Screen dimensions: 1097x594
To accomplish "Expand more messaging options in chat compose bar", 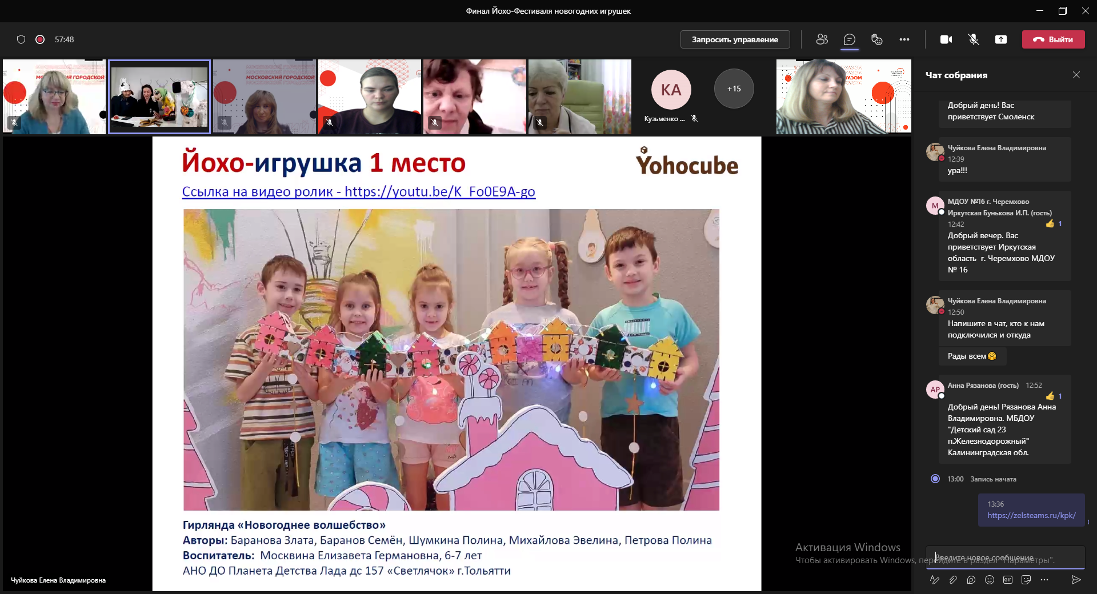I will coord(1044,580).
